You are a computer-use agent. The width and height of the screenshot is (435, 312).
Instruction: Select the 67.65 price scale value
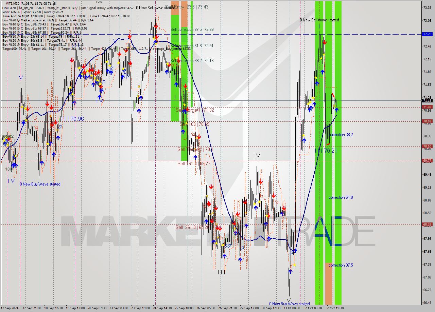point(427,252)
